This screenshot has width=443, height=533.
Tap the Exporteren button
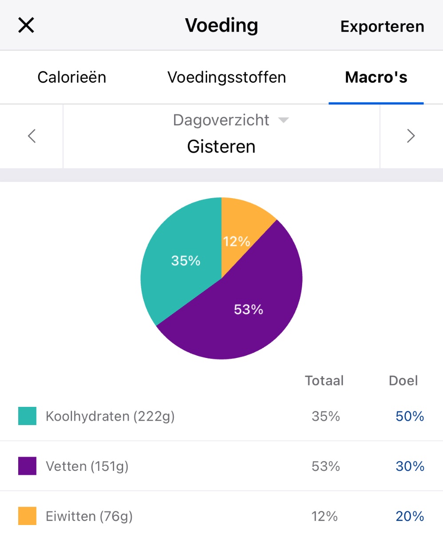tap(382, 27)
